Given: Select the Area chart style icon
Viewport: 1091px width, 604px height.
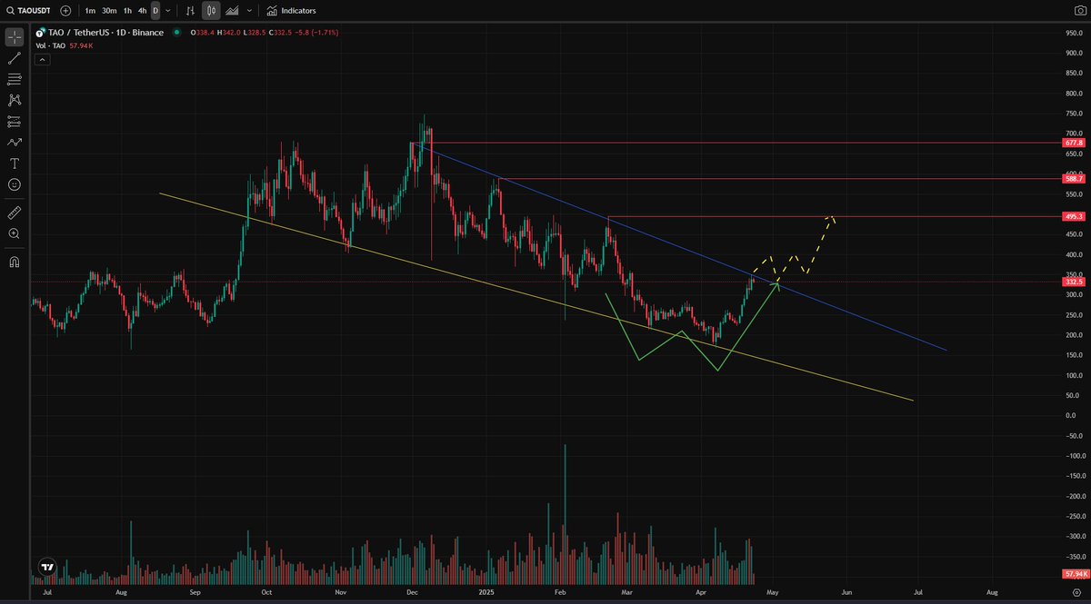Looking at the screenshot, I should point(233,11).
